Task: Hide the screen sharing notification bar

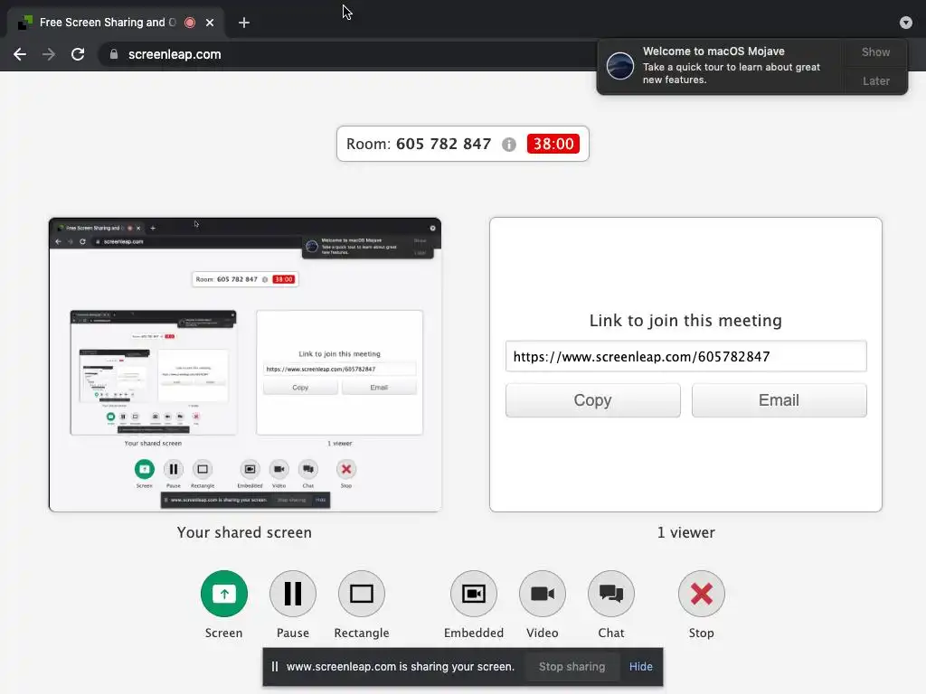Action: tap(641, 667)
